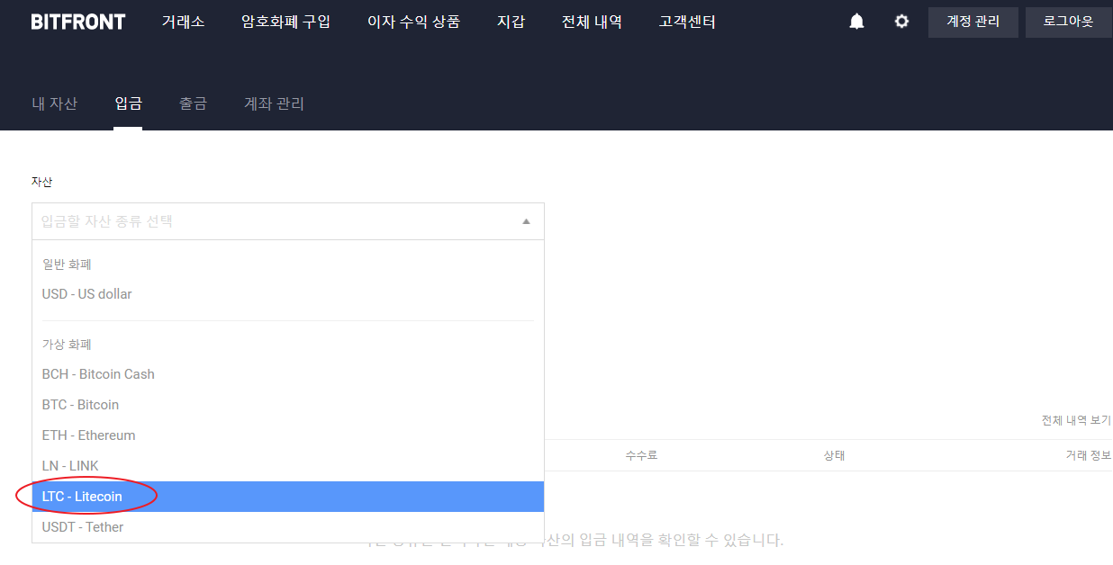This screenshot has width=1113, height=565.
Task: Click the 입금할 자산 종류 선택 combo box
Action: coord(288,221)
